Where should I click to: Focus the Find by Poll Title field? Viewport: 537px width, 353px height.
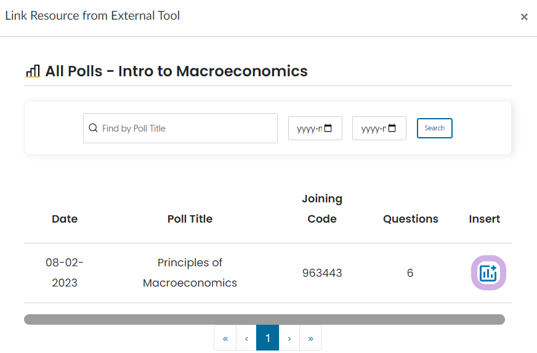(x=180, y=129)
